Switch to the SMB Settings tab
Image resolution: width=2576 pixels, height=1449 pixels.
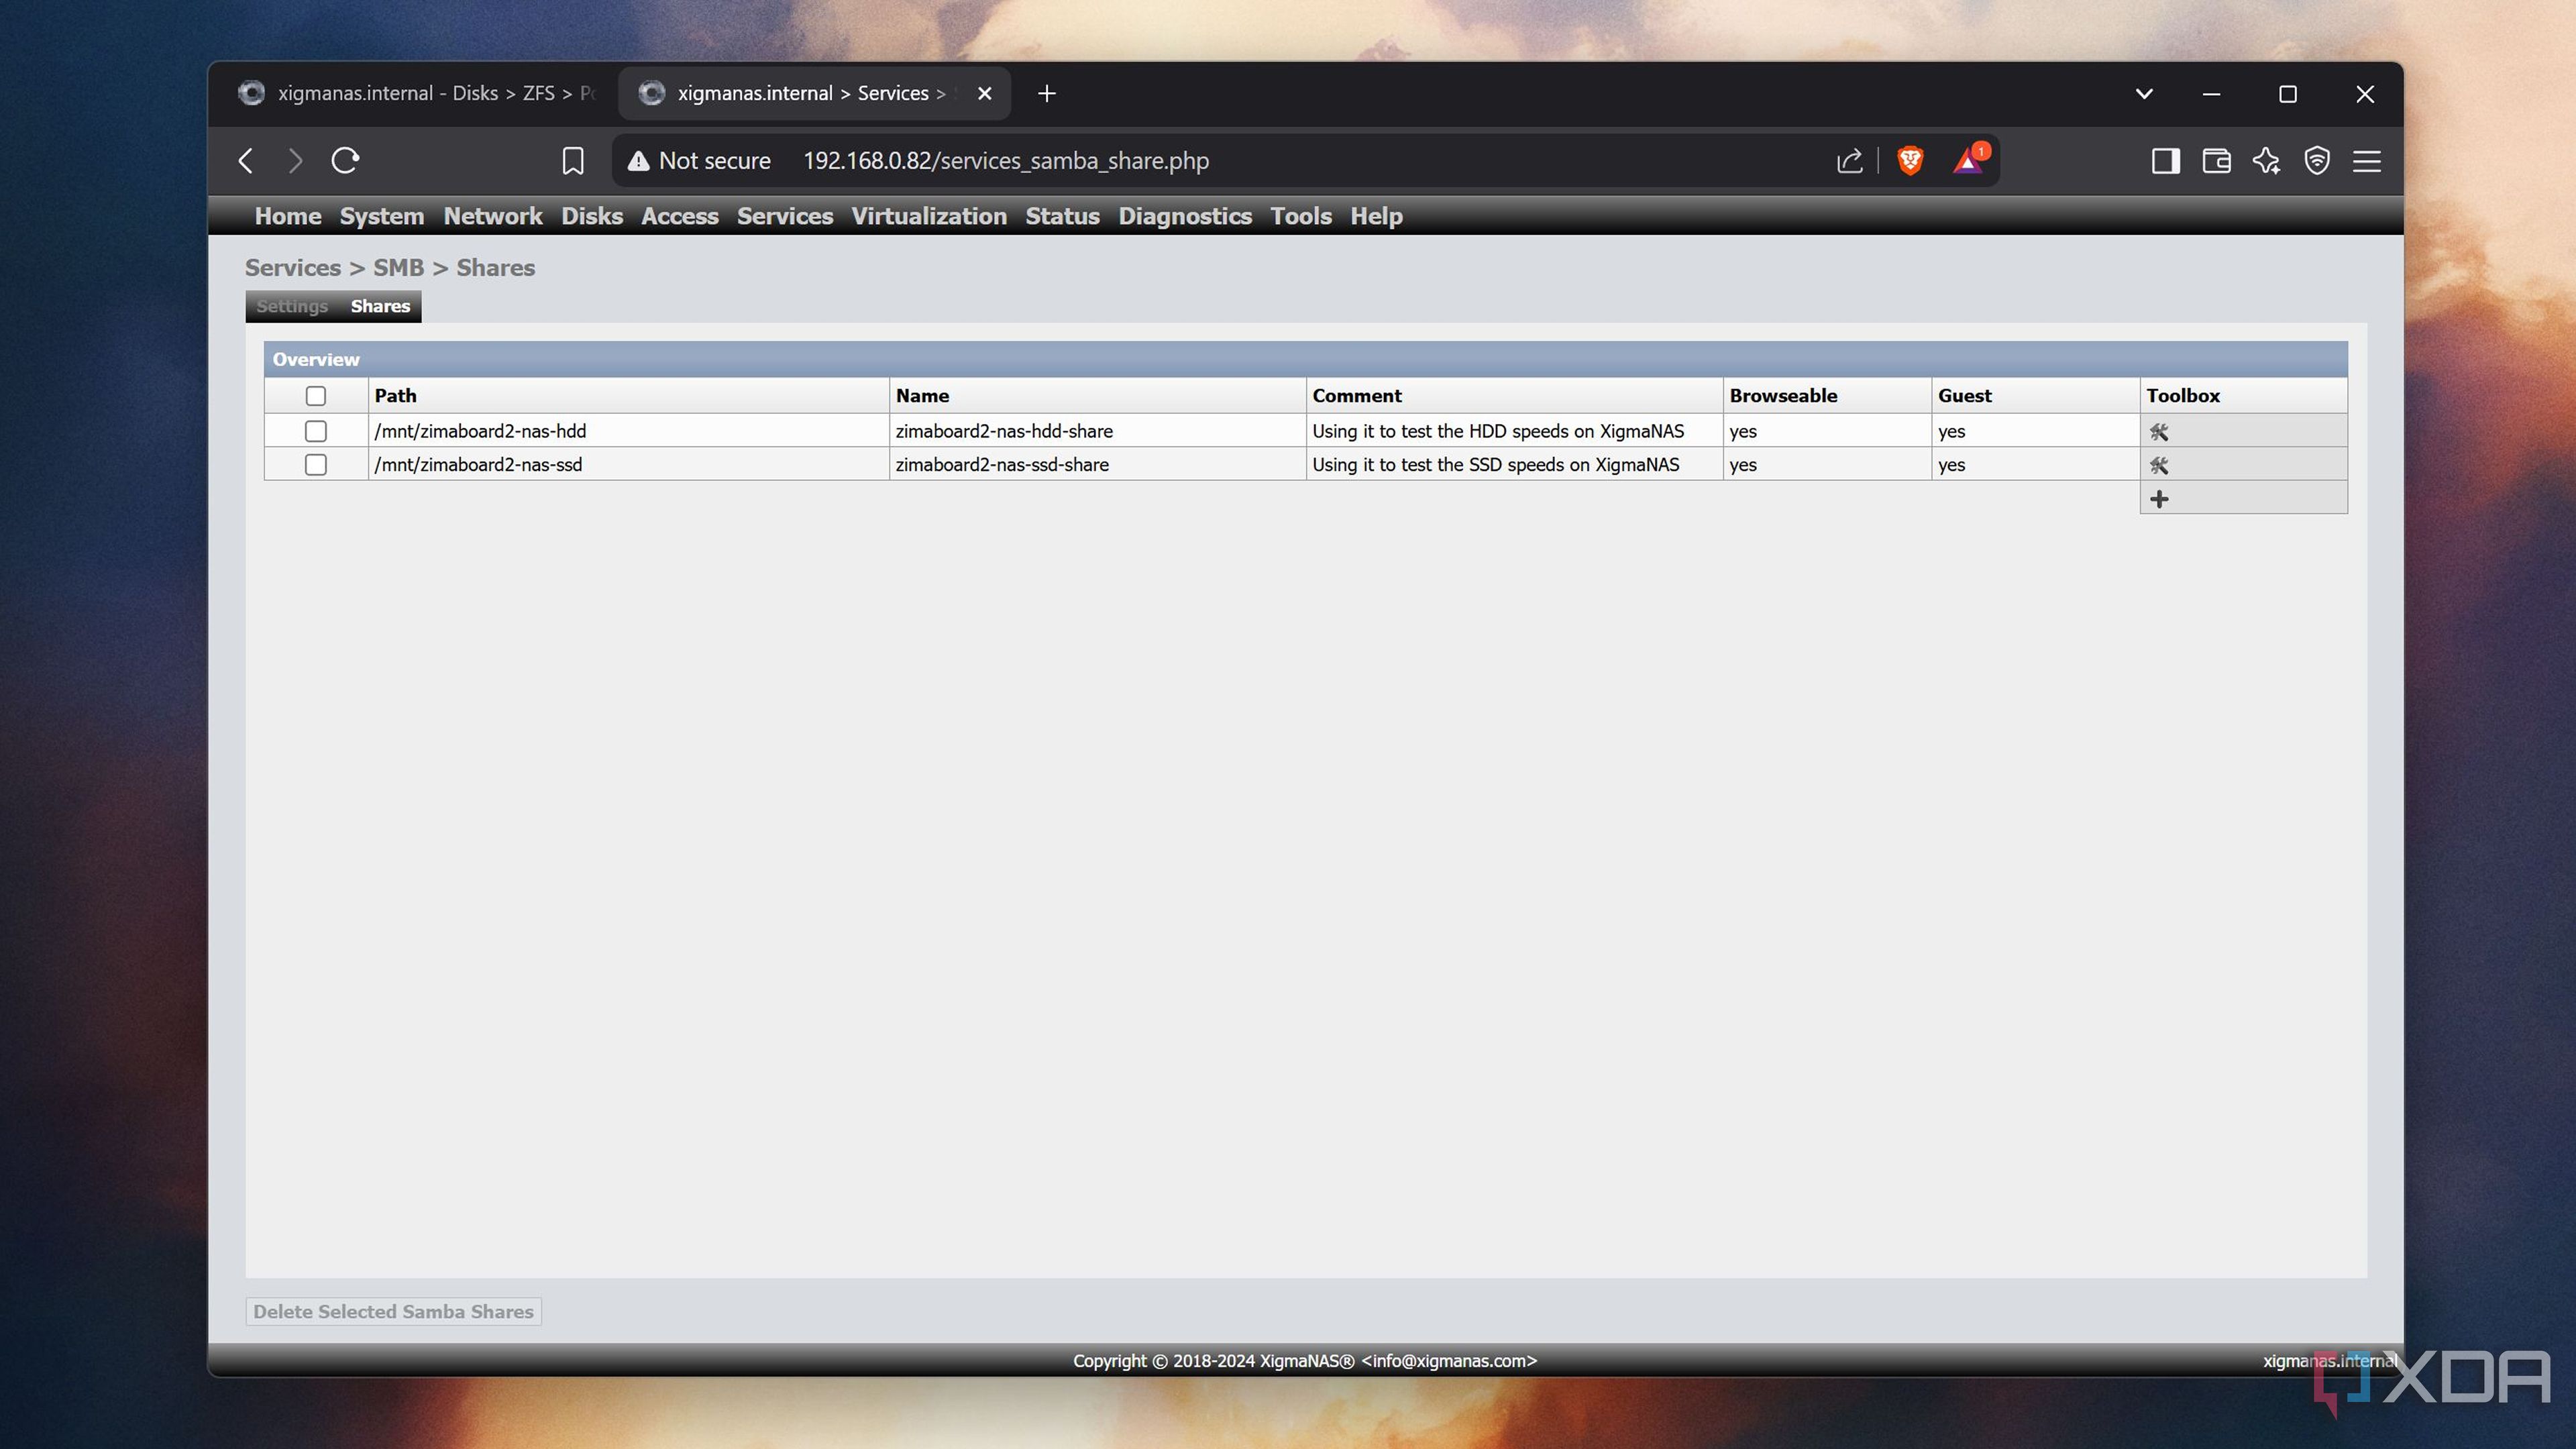click(292, 306)
